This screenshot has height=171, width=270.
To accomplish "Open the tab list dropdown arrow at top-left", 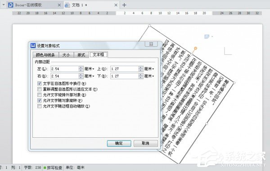I will [4, 5].
